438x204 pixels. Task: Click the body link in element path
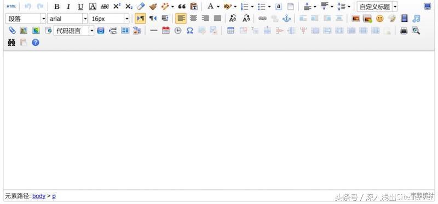tap(39, 196)
